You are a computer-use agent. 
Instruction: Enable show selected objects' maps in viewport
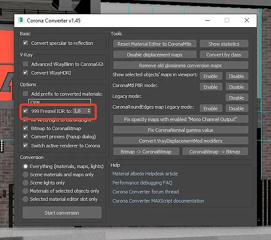pyautogui.click(x=211, y=76)
